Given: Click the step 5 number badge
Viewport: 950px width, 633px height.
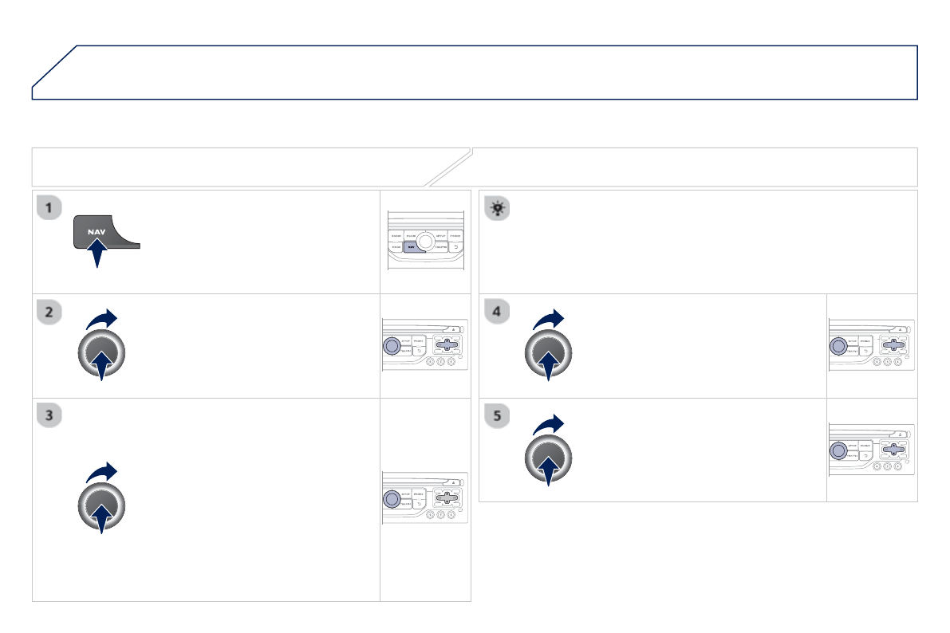Looking at the screenshot, I should click(496, 415).
